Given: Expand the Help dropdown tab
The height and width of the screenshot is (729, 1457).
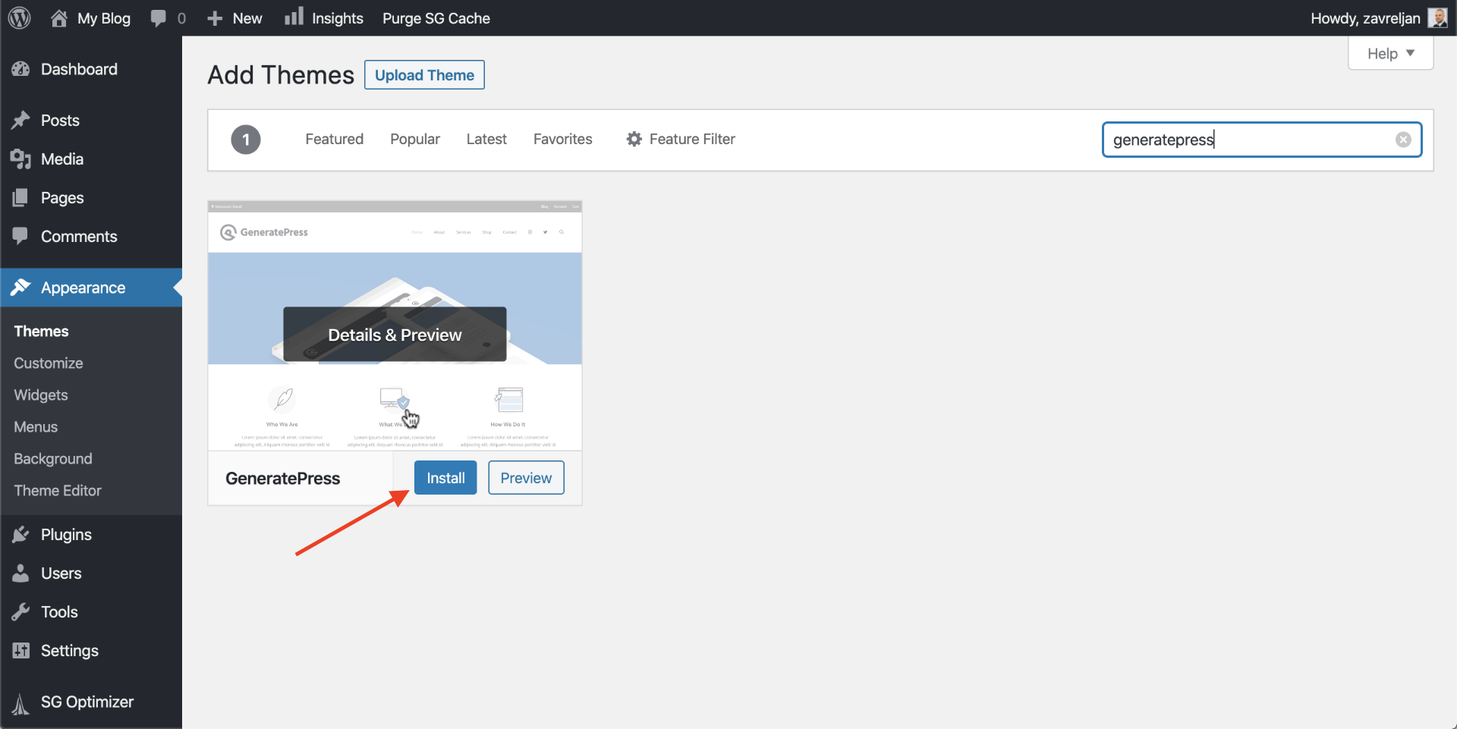Looking at the screenshot, I should 1390,54.
